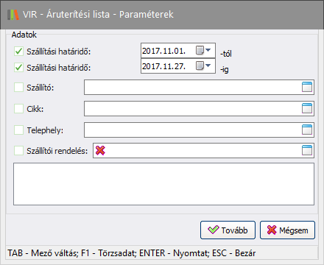Image resolution: width=324 pixels, height=265 pixels.
Task: Uncheck first Szállítási határidő checkbox
Action: click(x=18, y=52)
